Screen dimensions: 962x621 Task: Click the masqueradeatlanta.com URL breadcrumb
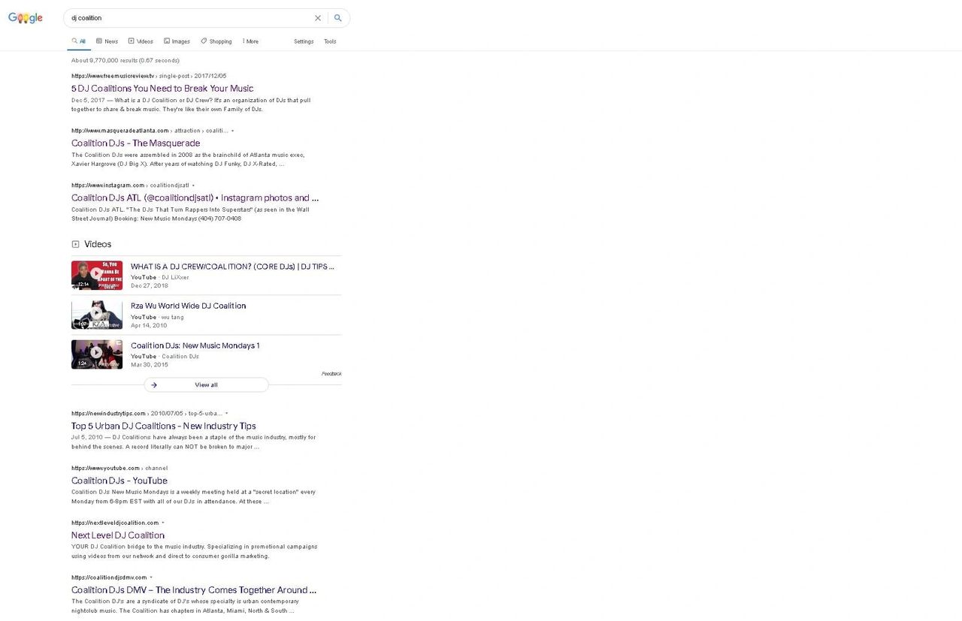pyautogui.click(x=150, y=131)
